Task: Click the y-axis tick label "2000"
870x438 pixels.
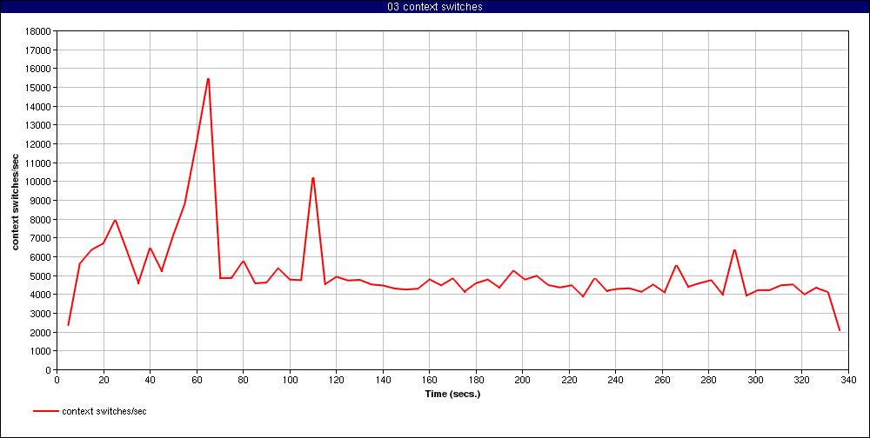Action: pos(41,332)
